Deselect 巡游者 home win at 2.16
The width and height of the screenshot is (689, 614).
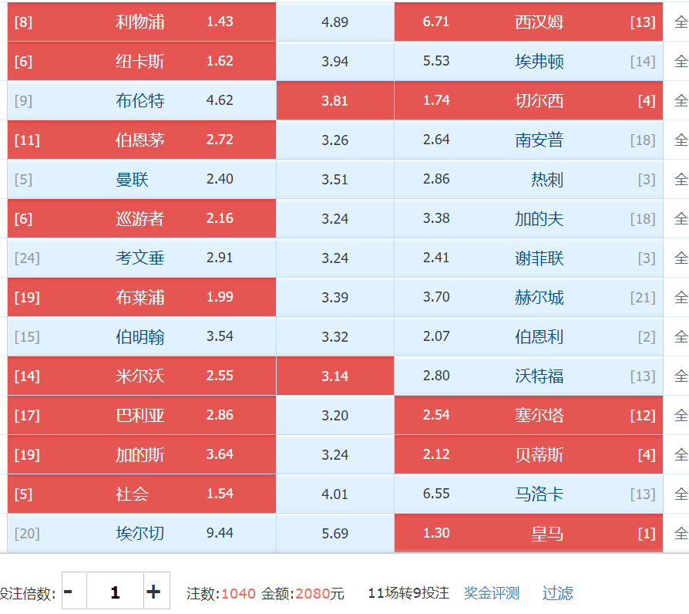pos(142,218)
